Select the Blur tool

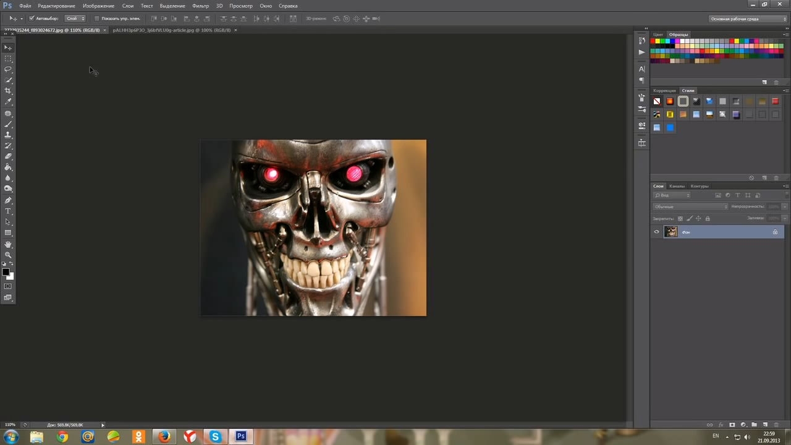[8, 178]
